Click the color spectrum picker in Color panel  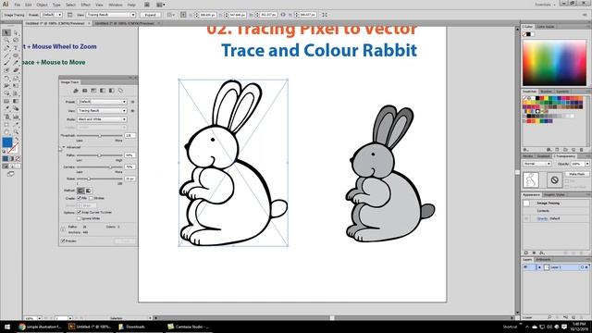pos(554,63)
